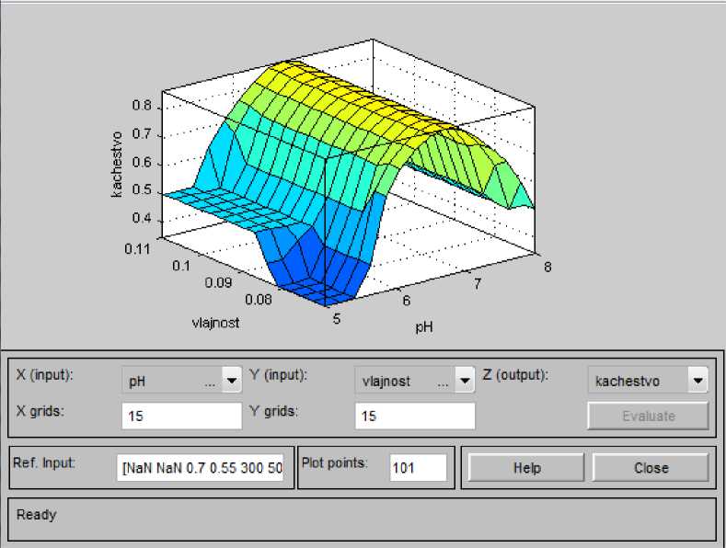
Task: Click the 8 tick on pH axis
Action: pyautogui.click(x=547, y=267)
